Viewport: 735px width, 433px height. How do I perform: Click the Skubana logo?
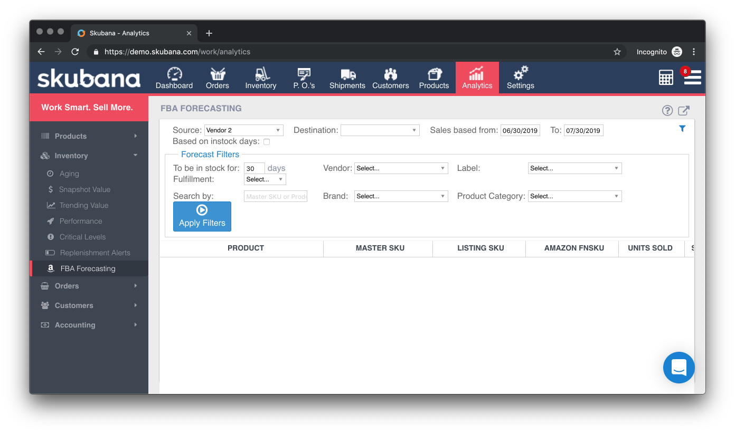89,79
